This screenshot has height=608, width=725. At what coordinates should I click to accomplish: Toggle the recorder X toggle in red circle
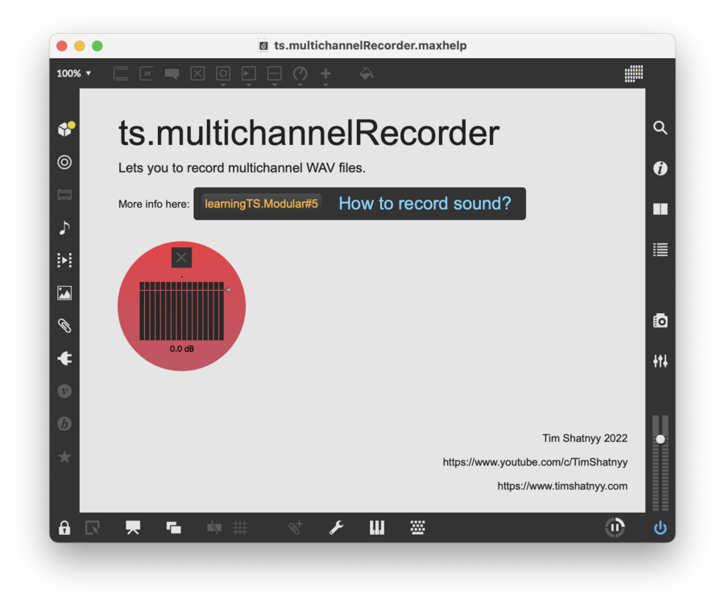(182, 258)
